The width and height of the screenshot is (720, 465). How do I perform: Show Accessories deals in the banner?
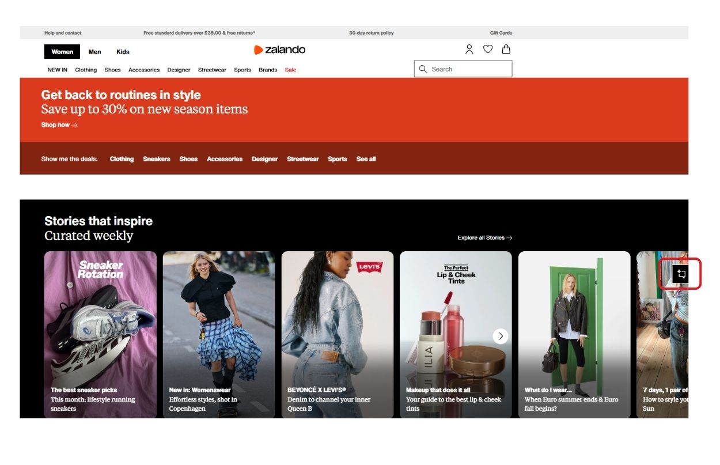225,159
